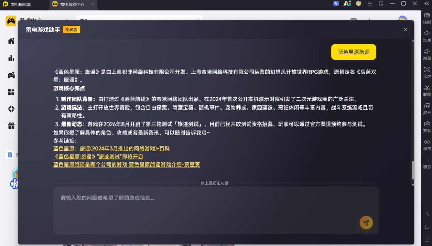Click the 蓝色星原旅谣 user message bubble
The width and height of the screenshot is (432, 246).
tap(354, 52)
